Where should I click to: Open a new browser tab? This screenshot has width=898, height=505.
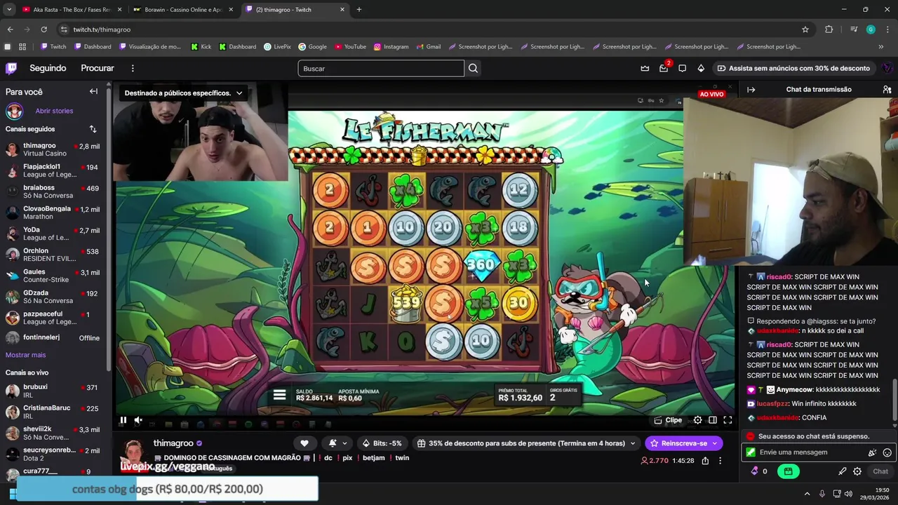(359, 10)
